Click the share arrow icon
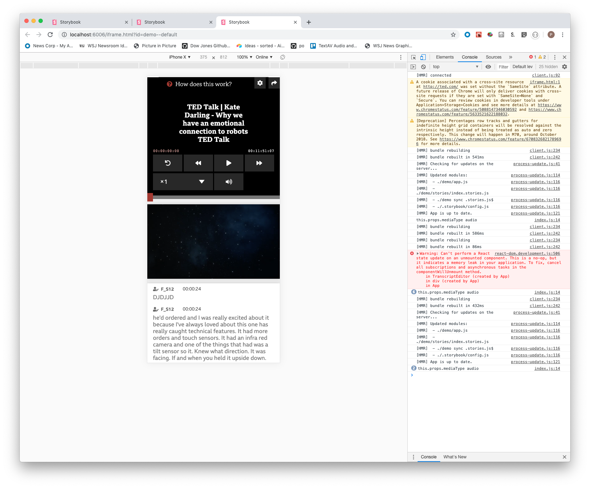The width and height of the screenshot is (590, 488). pyautogui.click(x=274, y=83)
